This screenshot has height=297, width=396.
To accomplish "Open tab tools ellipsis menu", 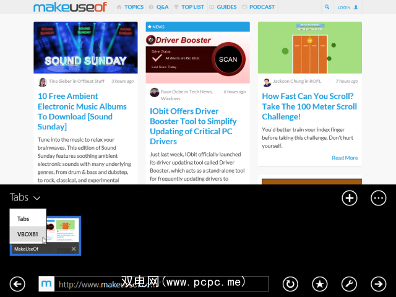I will point(378,198).
